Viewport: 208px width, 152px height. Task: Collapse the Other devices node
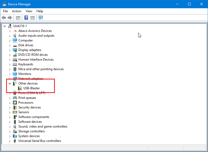click(10, 83)
